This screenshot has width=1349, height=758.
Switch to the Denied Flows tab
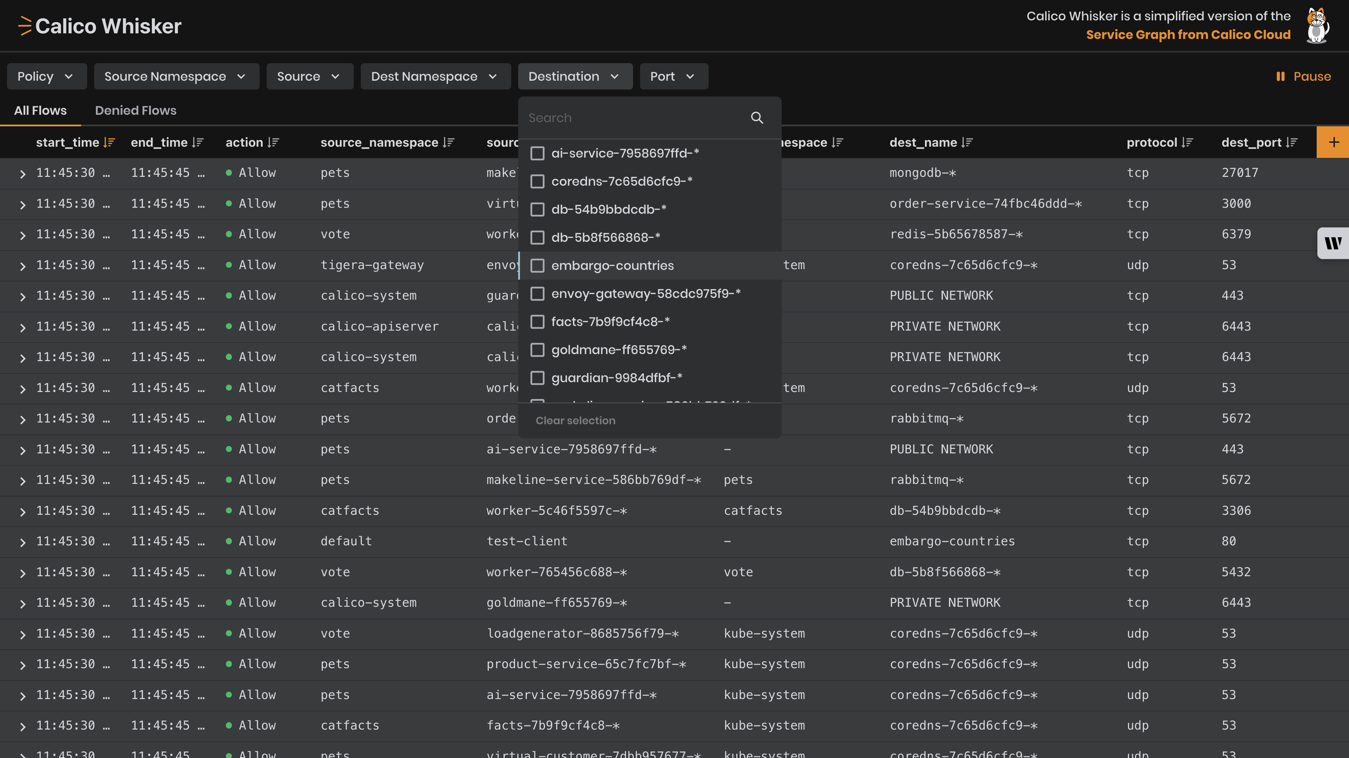(x=136, y=111)
